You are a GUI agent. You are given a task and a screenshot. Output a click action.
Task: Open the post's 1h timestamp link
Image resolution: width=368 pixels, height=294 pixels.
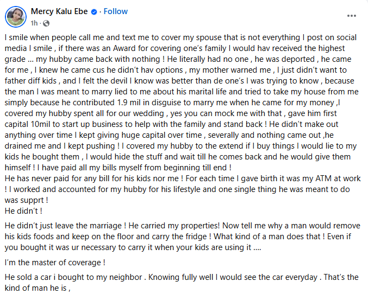click(x=34, y=23)
